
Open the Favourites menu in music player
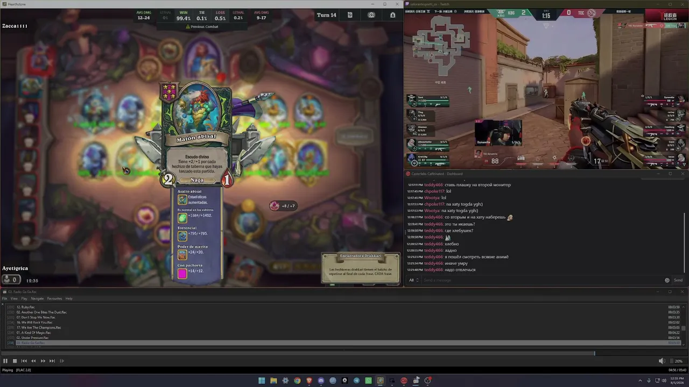(x=54, y=298)
